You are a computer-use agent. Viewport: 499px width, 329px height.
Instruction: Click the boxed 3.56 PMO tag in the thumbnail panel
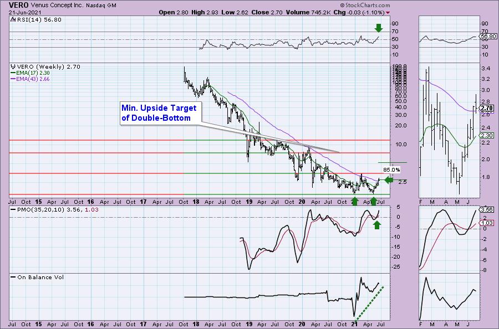click(487, 210)
